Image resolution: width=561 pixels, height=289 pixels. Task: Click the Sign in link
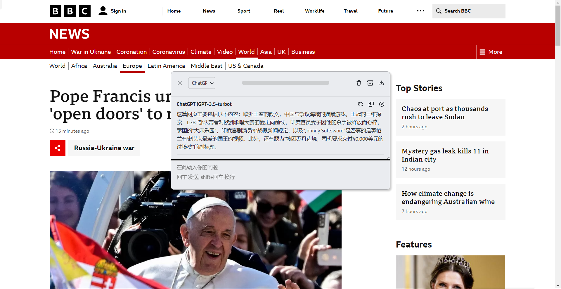[118, 11]
